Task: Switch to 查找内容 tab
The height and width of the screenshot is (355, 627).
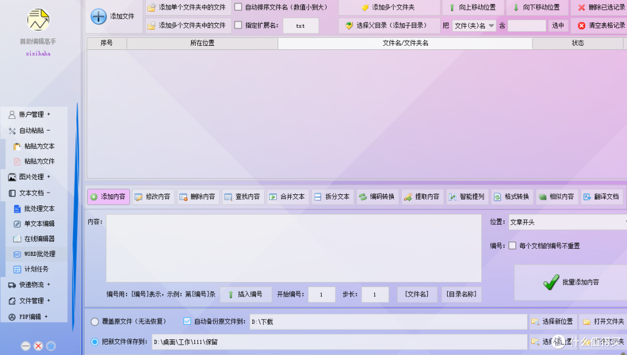Action: click(x=243, y=197)
